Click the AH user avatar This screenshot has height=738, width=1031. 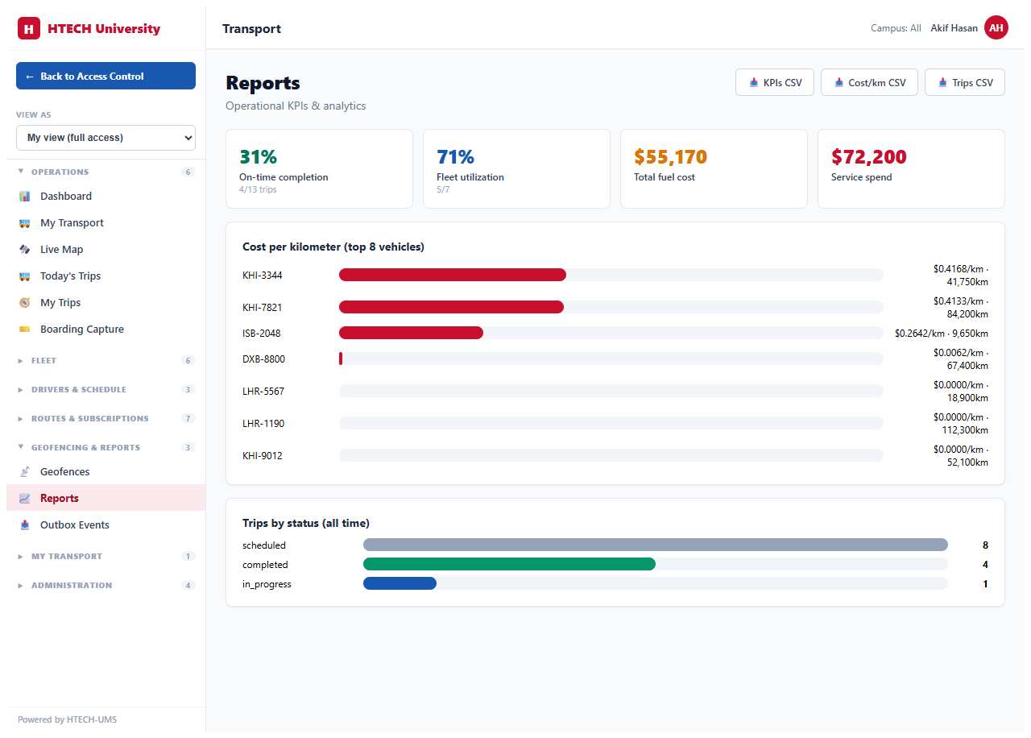pyautogui.click(x=996, y=28)
